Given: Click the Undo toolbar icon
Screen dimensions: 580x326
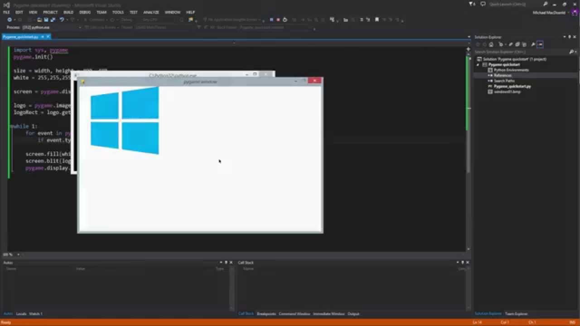Looking at the screenshot, I should [x=61, y=20].
